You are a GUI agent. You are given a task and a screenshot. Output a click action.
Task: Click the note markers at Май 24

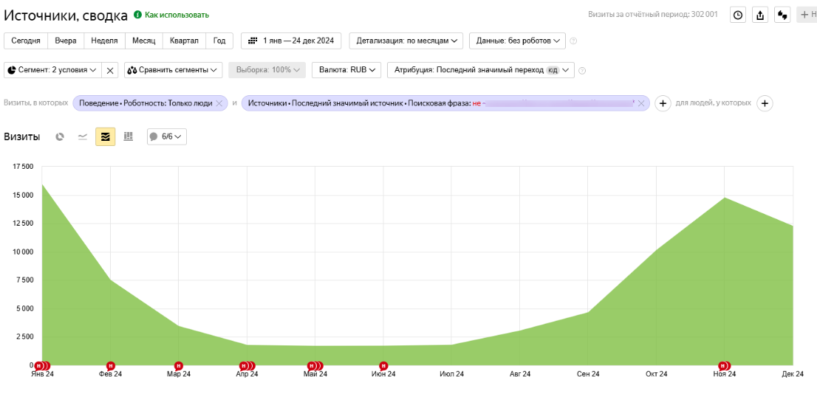pyautogui.click(x=315, y=365)
